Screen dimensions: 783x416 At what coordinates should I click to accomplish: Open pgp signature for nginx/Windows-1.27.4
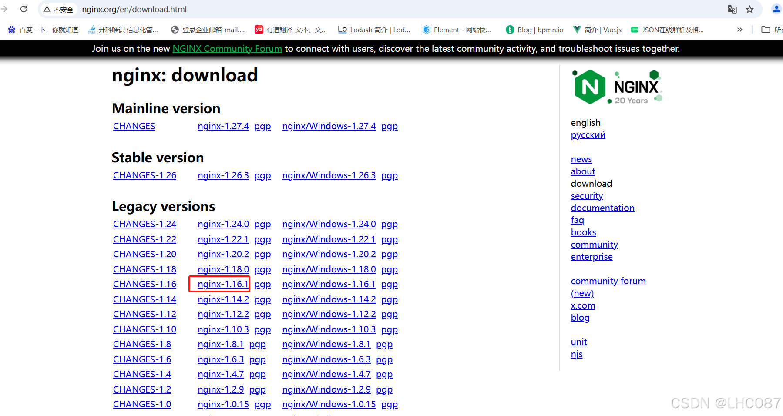pos(390,127)
